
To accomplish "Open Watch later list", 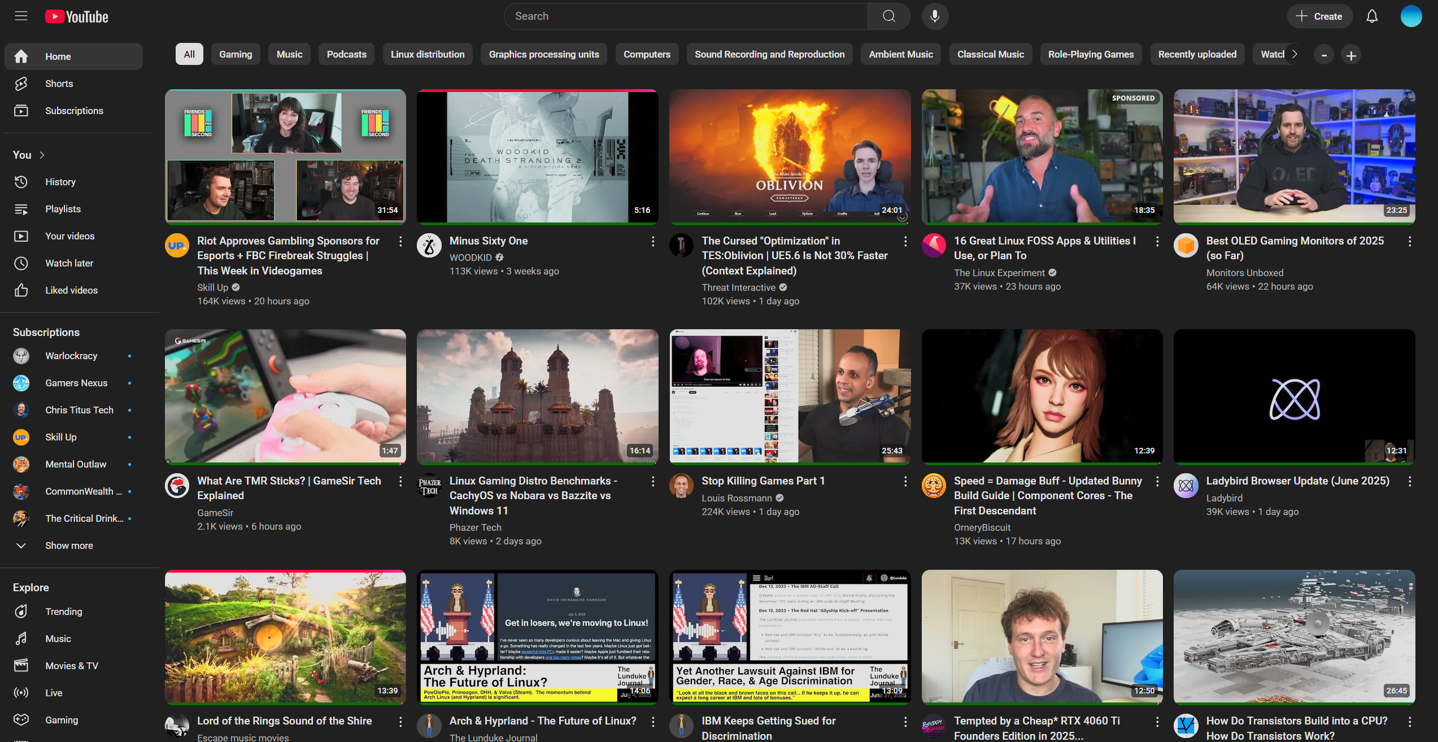I will (x=73, y=263).
